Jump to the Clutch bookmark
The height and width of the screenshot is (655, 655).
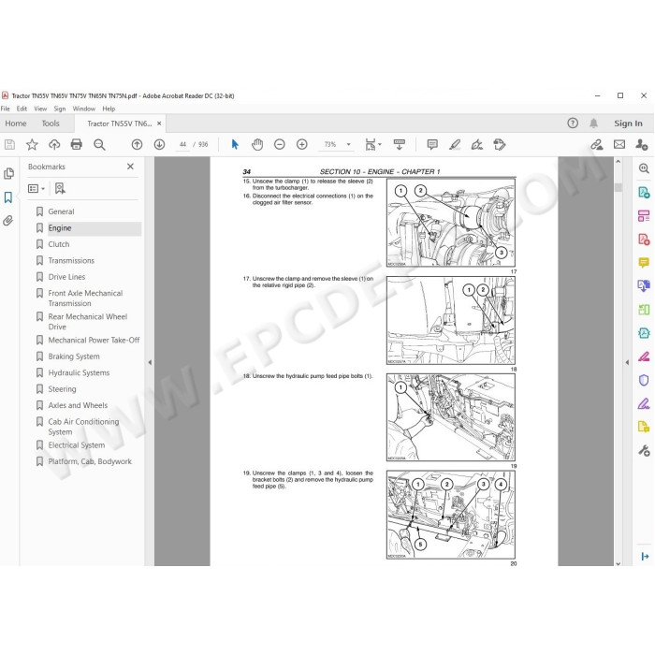point(58,244)
